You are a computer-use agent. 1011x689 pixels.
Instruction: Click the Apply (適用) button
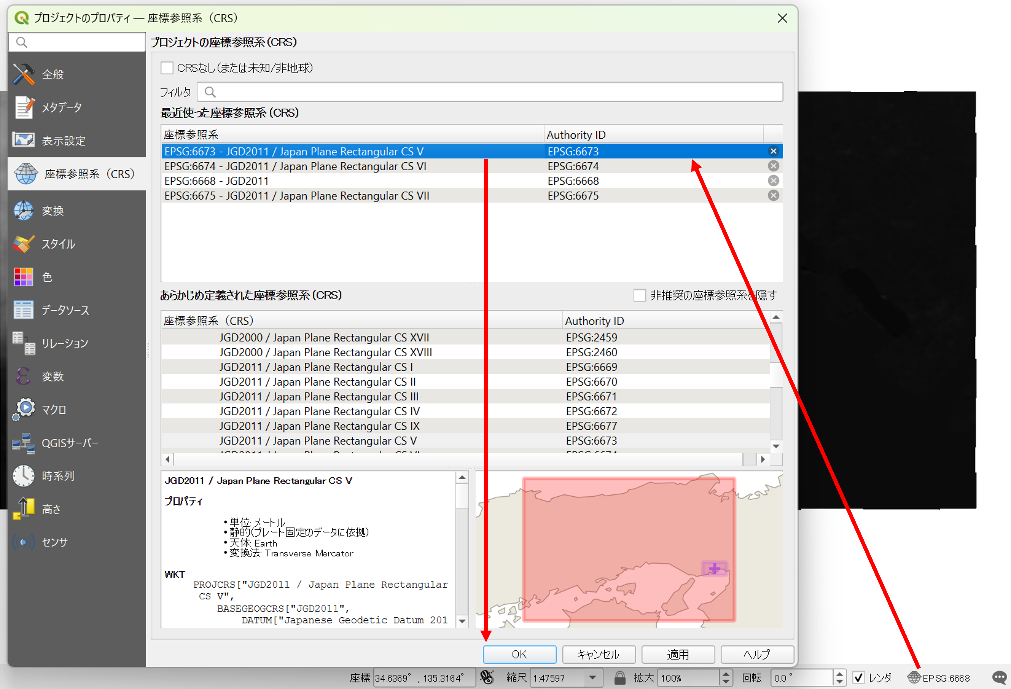[678, 654]
